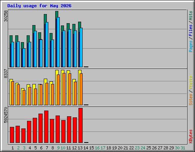
Task: Click the KBytes legend label
Action: (x=190, y=136)
